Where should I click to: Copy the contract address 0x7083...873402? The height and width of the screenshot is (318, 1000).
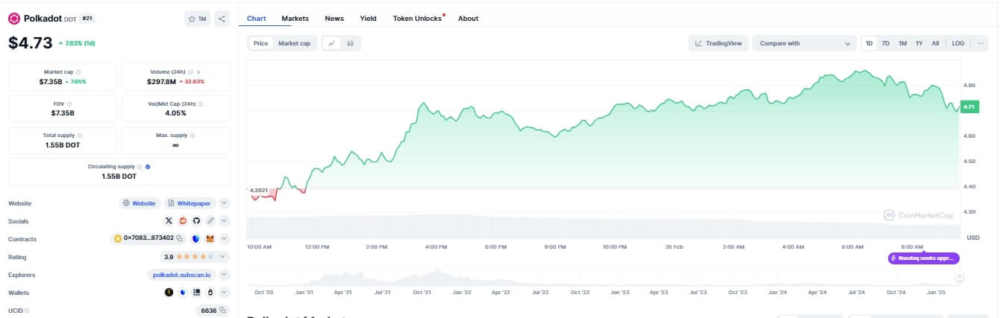[180, 239]
